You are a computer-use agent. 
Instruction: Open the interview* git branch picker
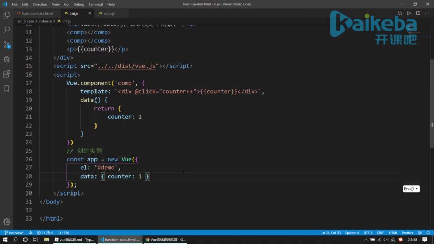[x=14, y=233]
